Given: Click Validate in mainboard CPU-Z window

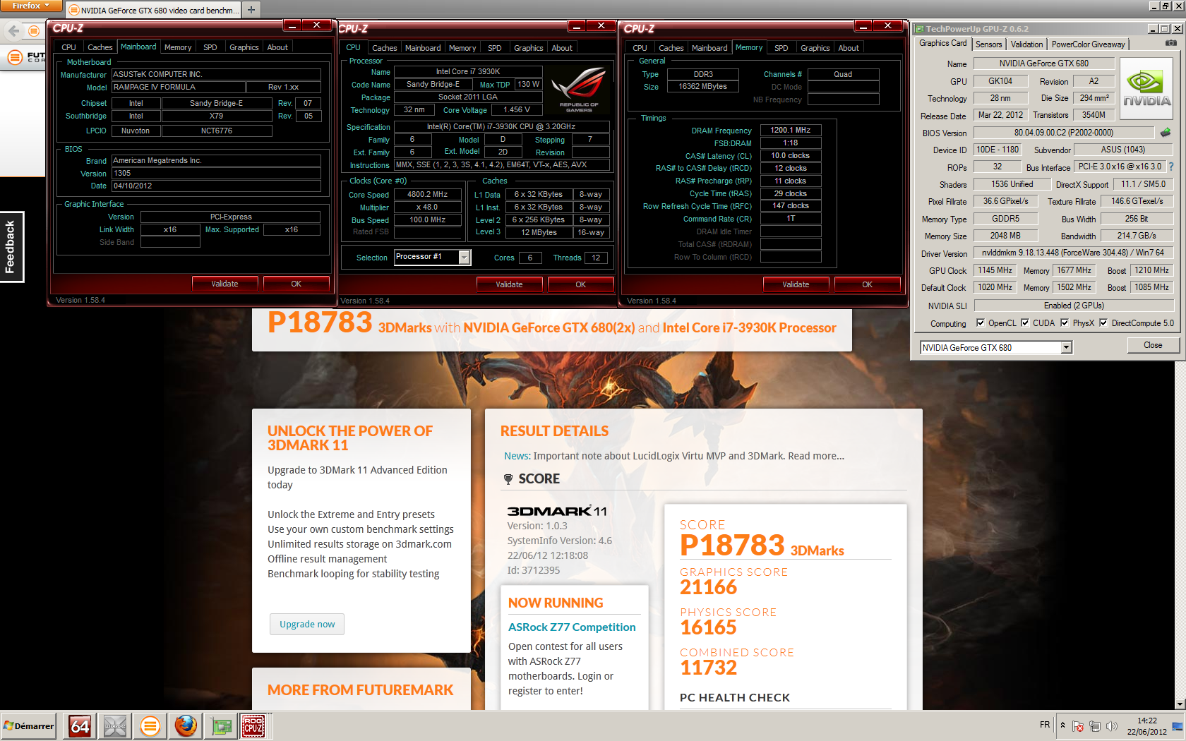Looking at the screenshot, I should click(x=224, y=284).
